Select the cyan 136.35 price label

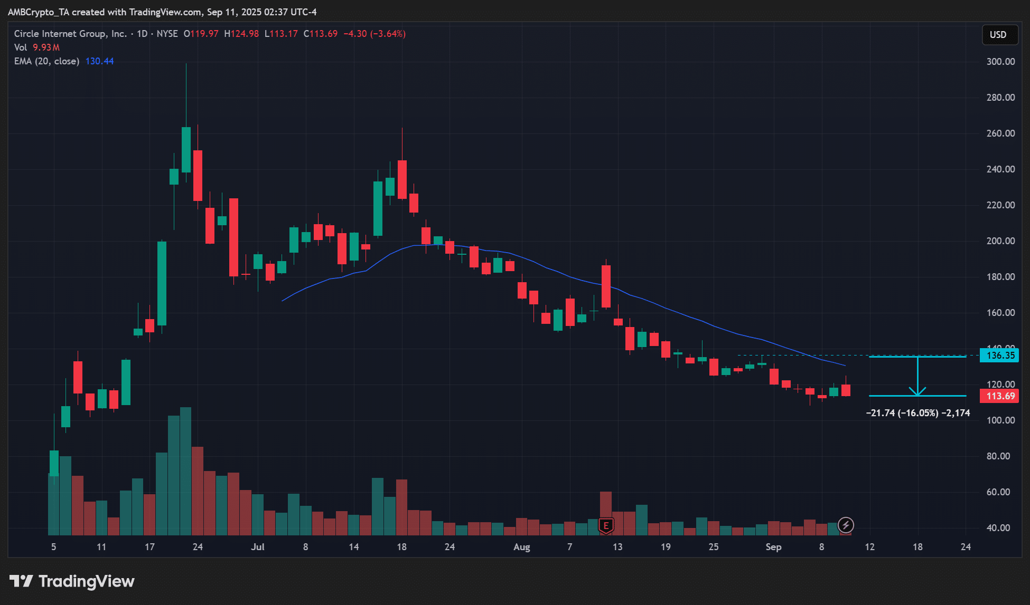1000,356
